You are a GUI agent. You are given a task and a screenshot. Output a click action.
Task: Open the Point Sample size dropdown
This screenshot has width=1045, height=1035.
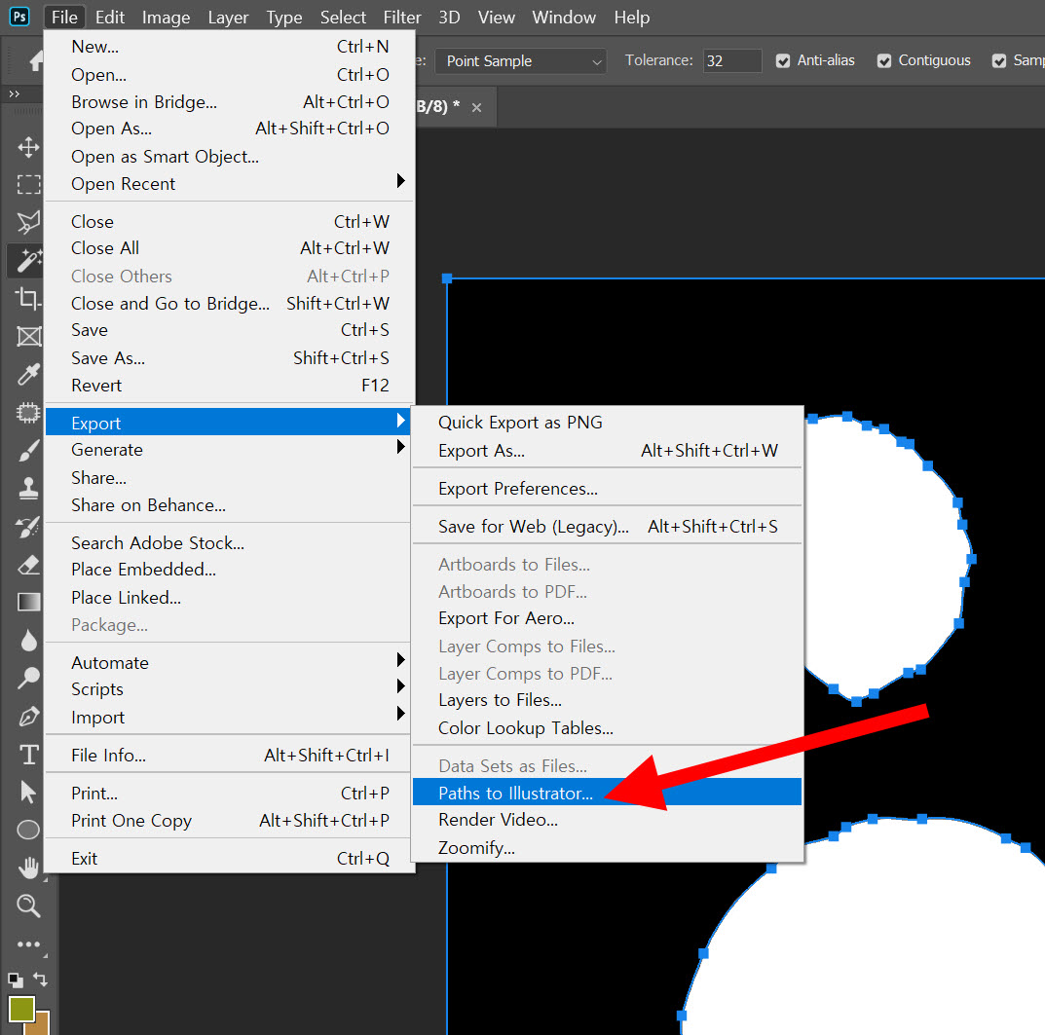(520, 60)
